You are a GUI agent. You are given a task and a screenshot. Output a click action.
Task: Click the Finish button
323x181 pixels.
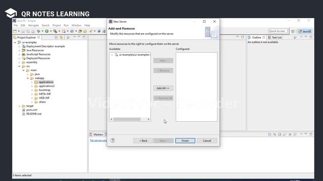(185, 141)
